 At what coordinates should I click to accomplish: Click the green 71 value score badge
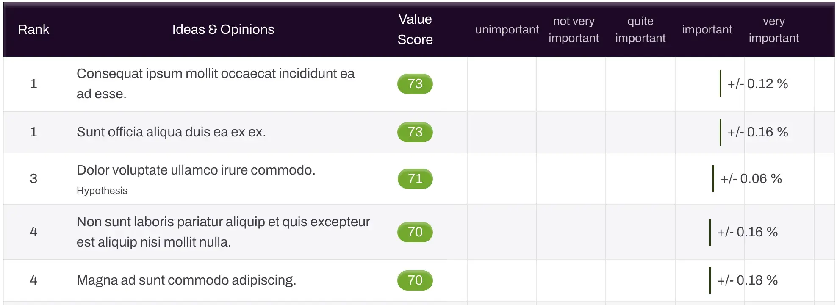click(415, 178)
